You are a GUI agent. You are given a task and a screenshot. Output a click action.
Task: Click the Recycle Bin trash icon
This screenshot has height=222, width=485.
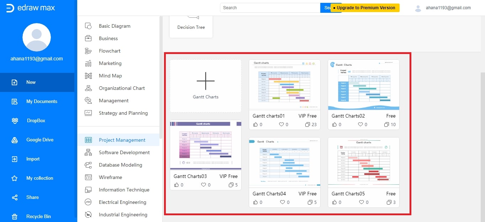[x=15, y=217]
